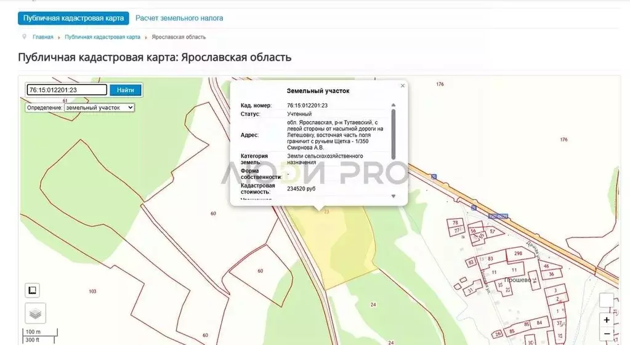Click the 100 m scale bar
630x345 pixels.
coord(40,332)
